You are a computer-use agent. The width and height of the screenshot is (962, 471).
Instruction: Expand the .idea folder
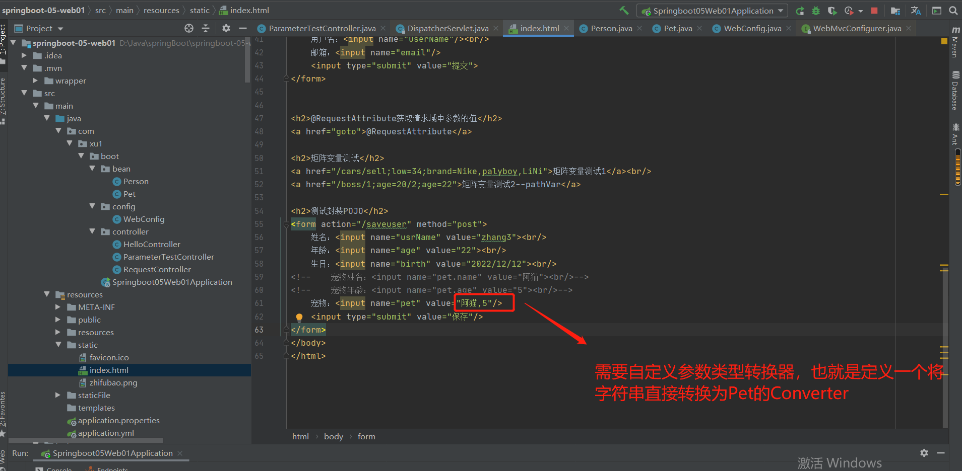[24, 55]
